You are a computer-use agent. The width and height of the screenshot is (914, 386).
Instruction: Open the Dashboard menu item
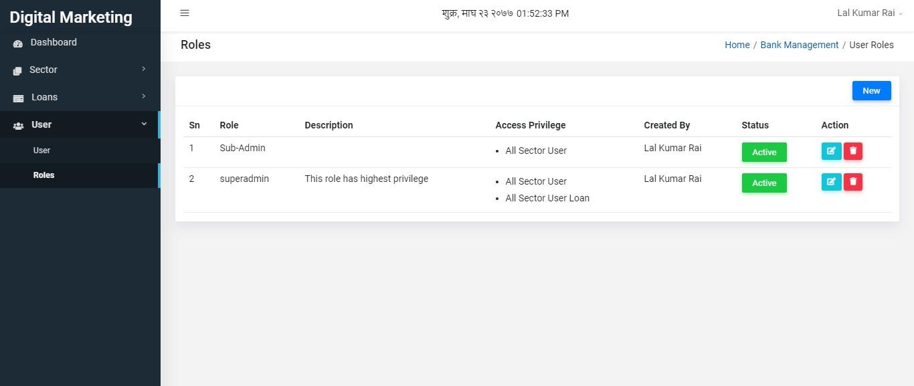[80, 42]
